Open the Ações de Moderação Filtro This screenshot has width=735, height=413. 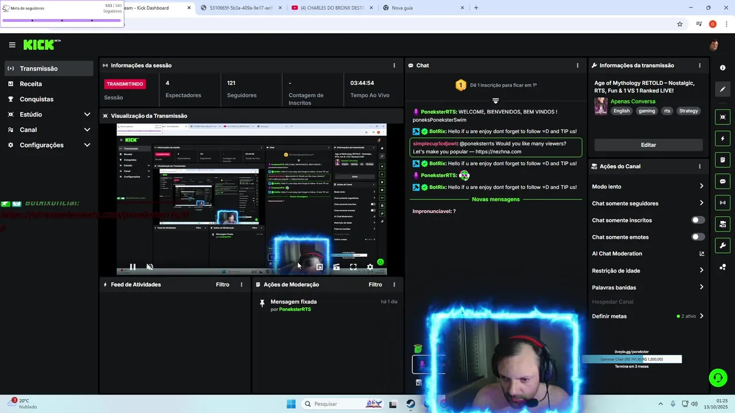click(x=375, y=285)
